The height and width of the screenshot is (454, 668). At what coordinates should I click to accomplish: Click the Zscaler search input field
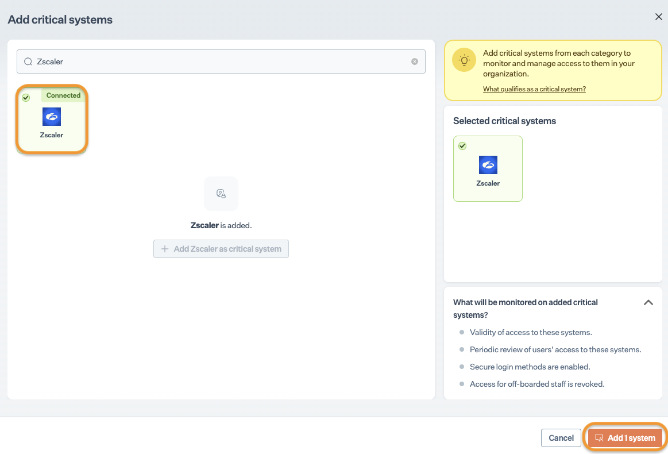221,61
